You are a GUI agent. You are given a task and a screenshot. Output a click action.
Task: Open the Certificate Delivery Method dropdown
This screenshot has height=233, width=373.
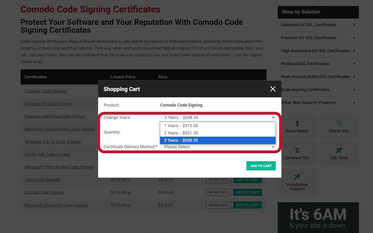pyautogui.click(x=218, y=147)
